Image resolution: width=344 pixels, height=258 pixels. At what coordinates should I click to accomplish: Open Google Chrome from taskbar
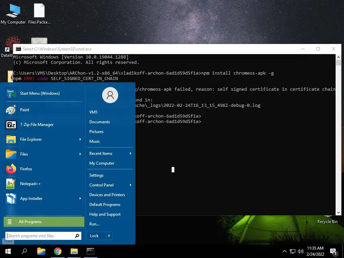pyautogui.click(x=58, y=251)
